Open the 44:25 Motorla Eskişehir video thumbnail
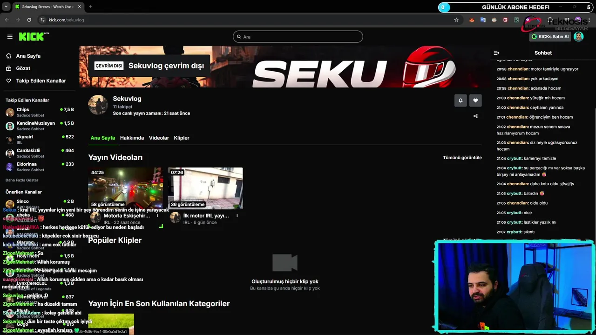Image resolution: width=596 pixels, height=335 pixels. [x=126, y=188]
